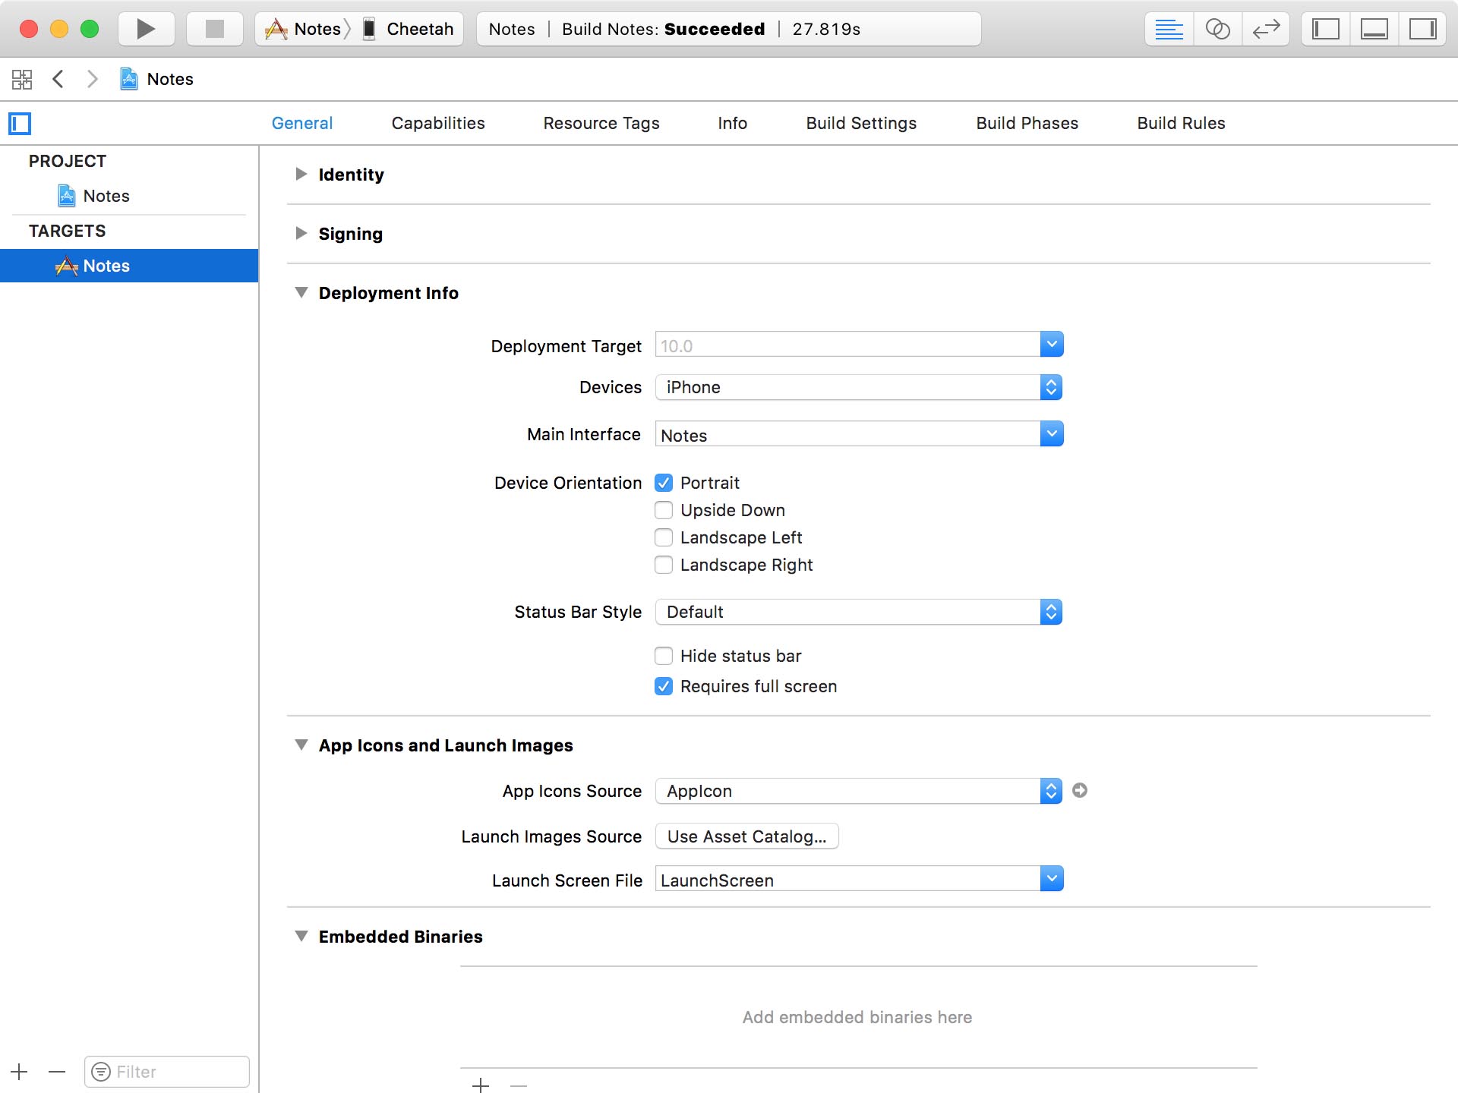Image resolution: width=1458 pixels, height=1093 pixels.
Task: Click Use Asset Catalog for launch images
Action: pos(746,836)
